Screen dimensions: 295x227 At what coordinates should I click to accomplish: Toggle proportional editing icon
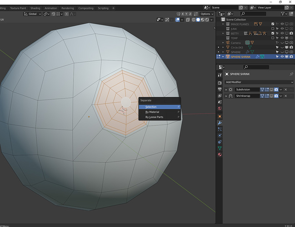pos(67,14)
